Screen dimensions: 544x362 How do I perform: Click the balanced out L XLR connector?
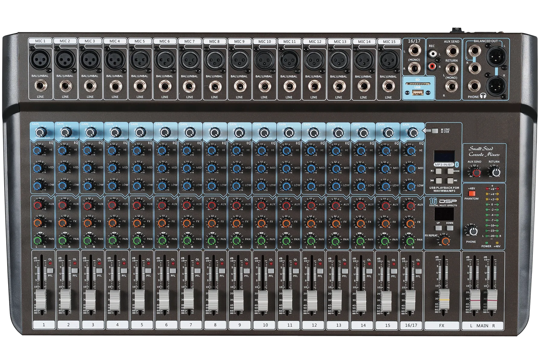pos(496,56)
